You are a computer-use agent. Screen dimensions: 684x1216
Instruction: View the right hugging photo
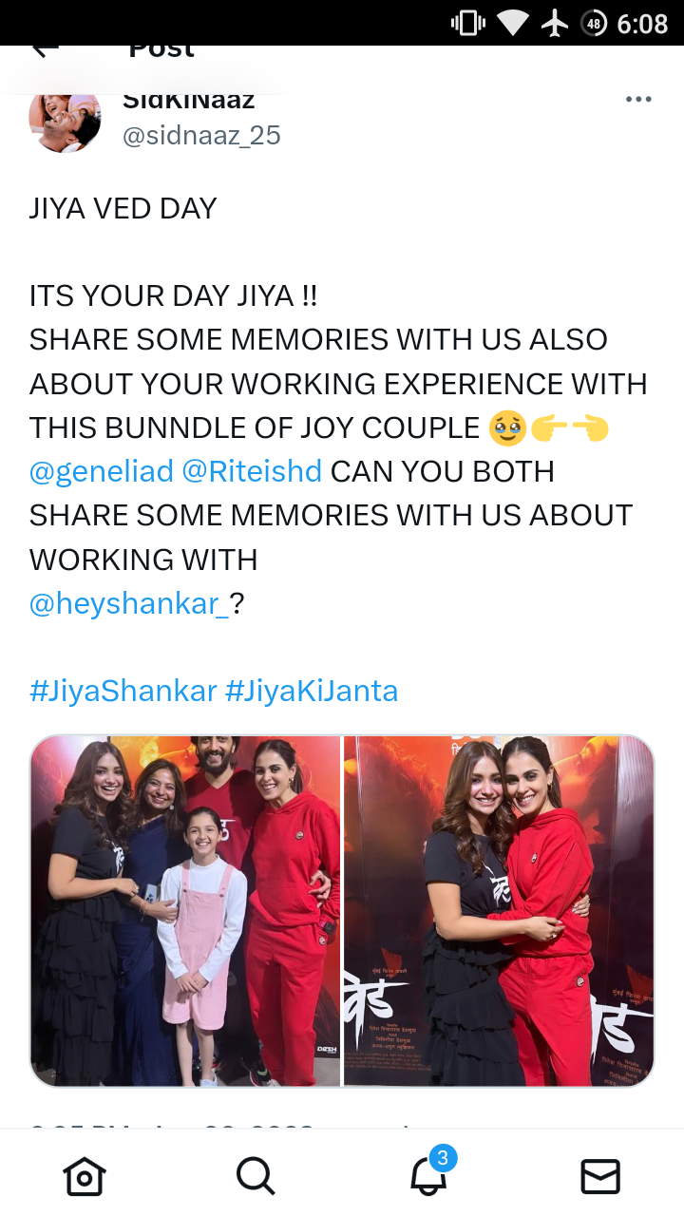(499, 911)
